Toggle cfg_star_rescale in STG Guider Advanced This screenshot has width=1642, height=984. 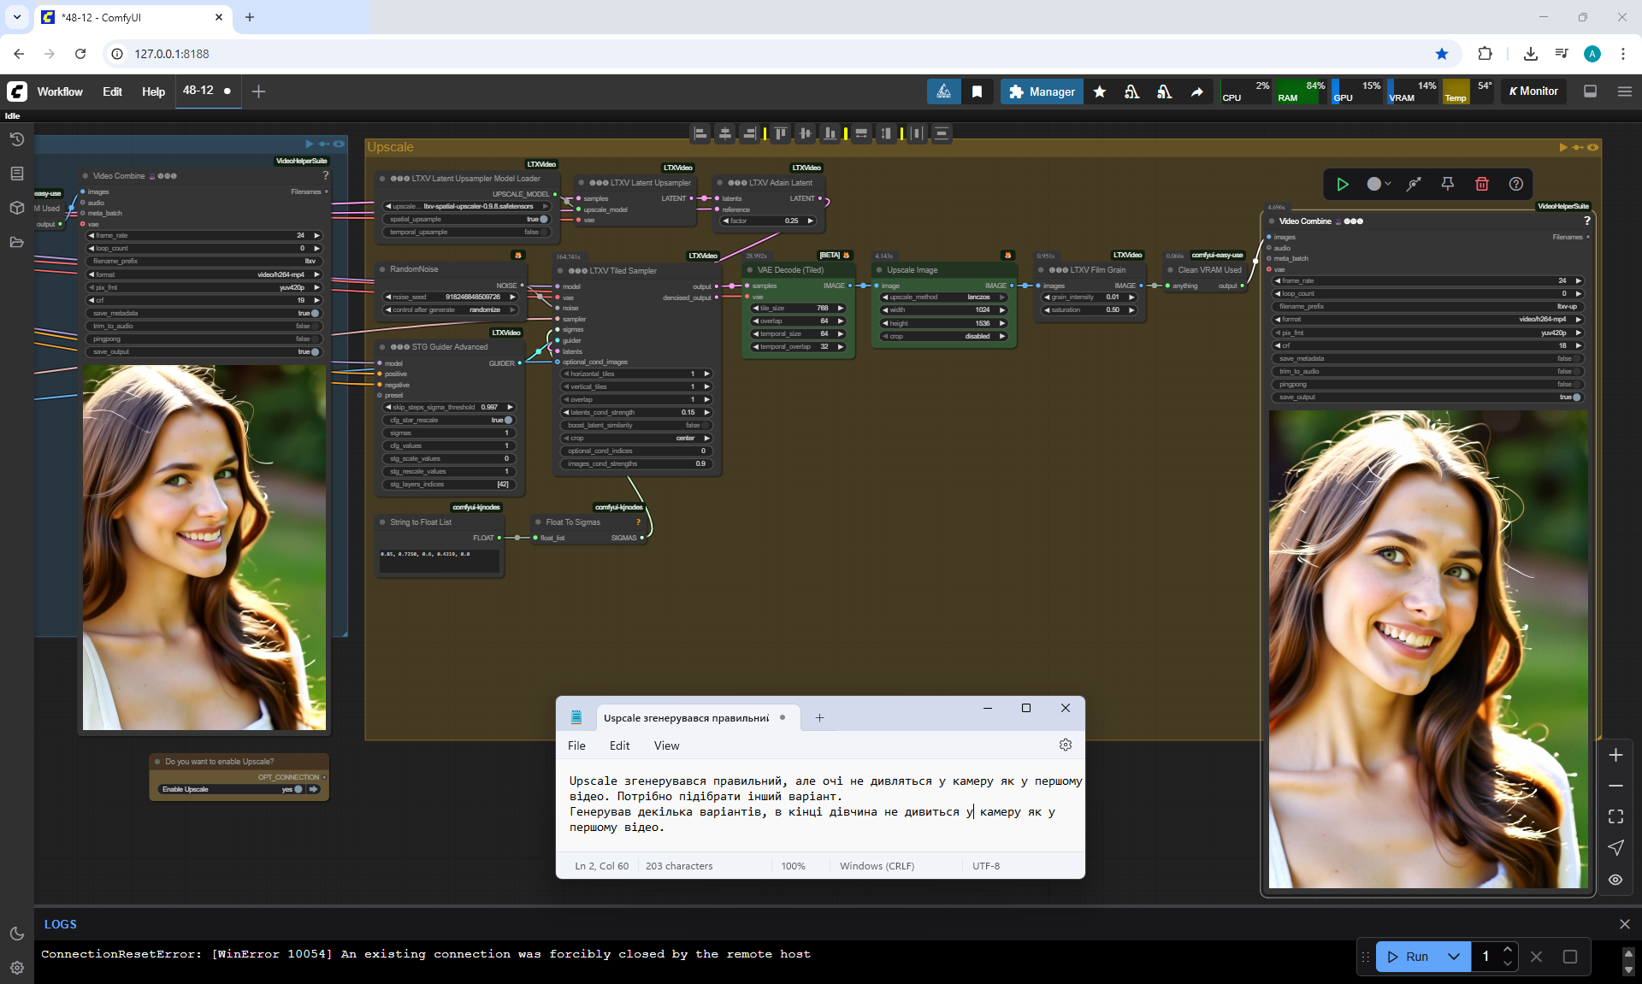coord(508,420)
